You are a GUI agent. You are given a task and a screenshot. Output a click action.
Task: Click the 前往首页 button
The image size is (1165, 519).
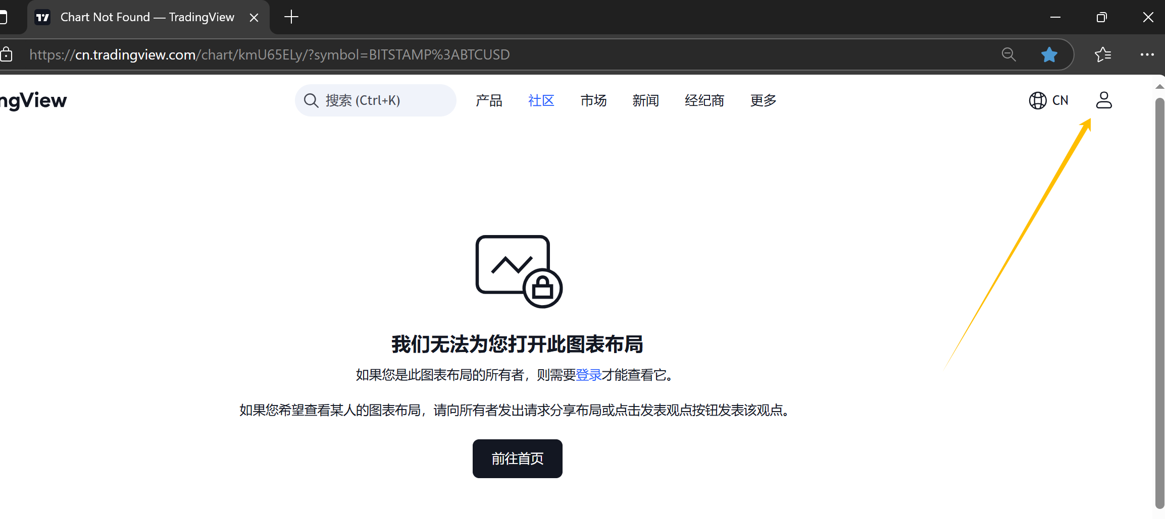click(x=517, y=458)
